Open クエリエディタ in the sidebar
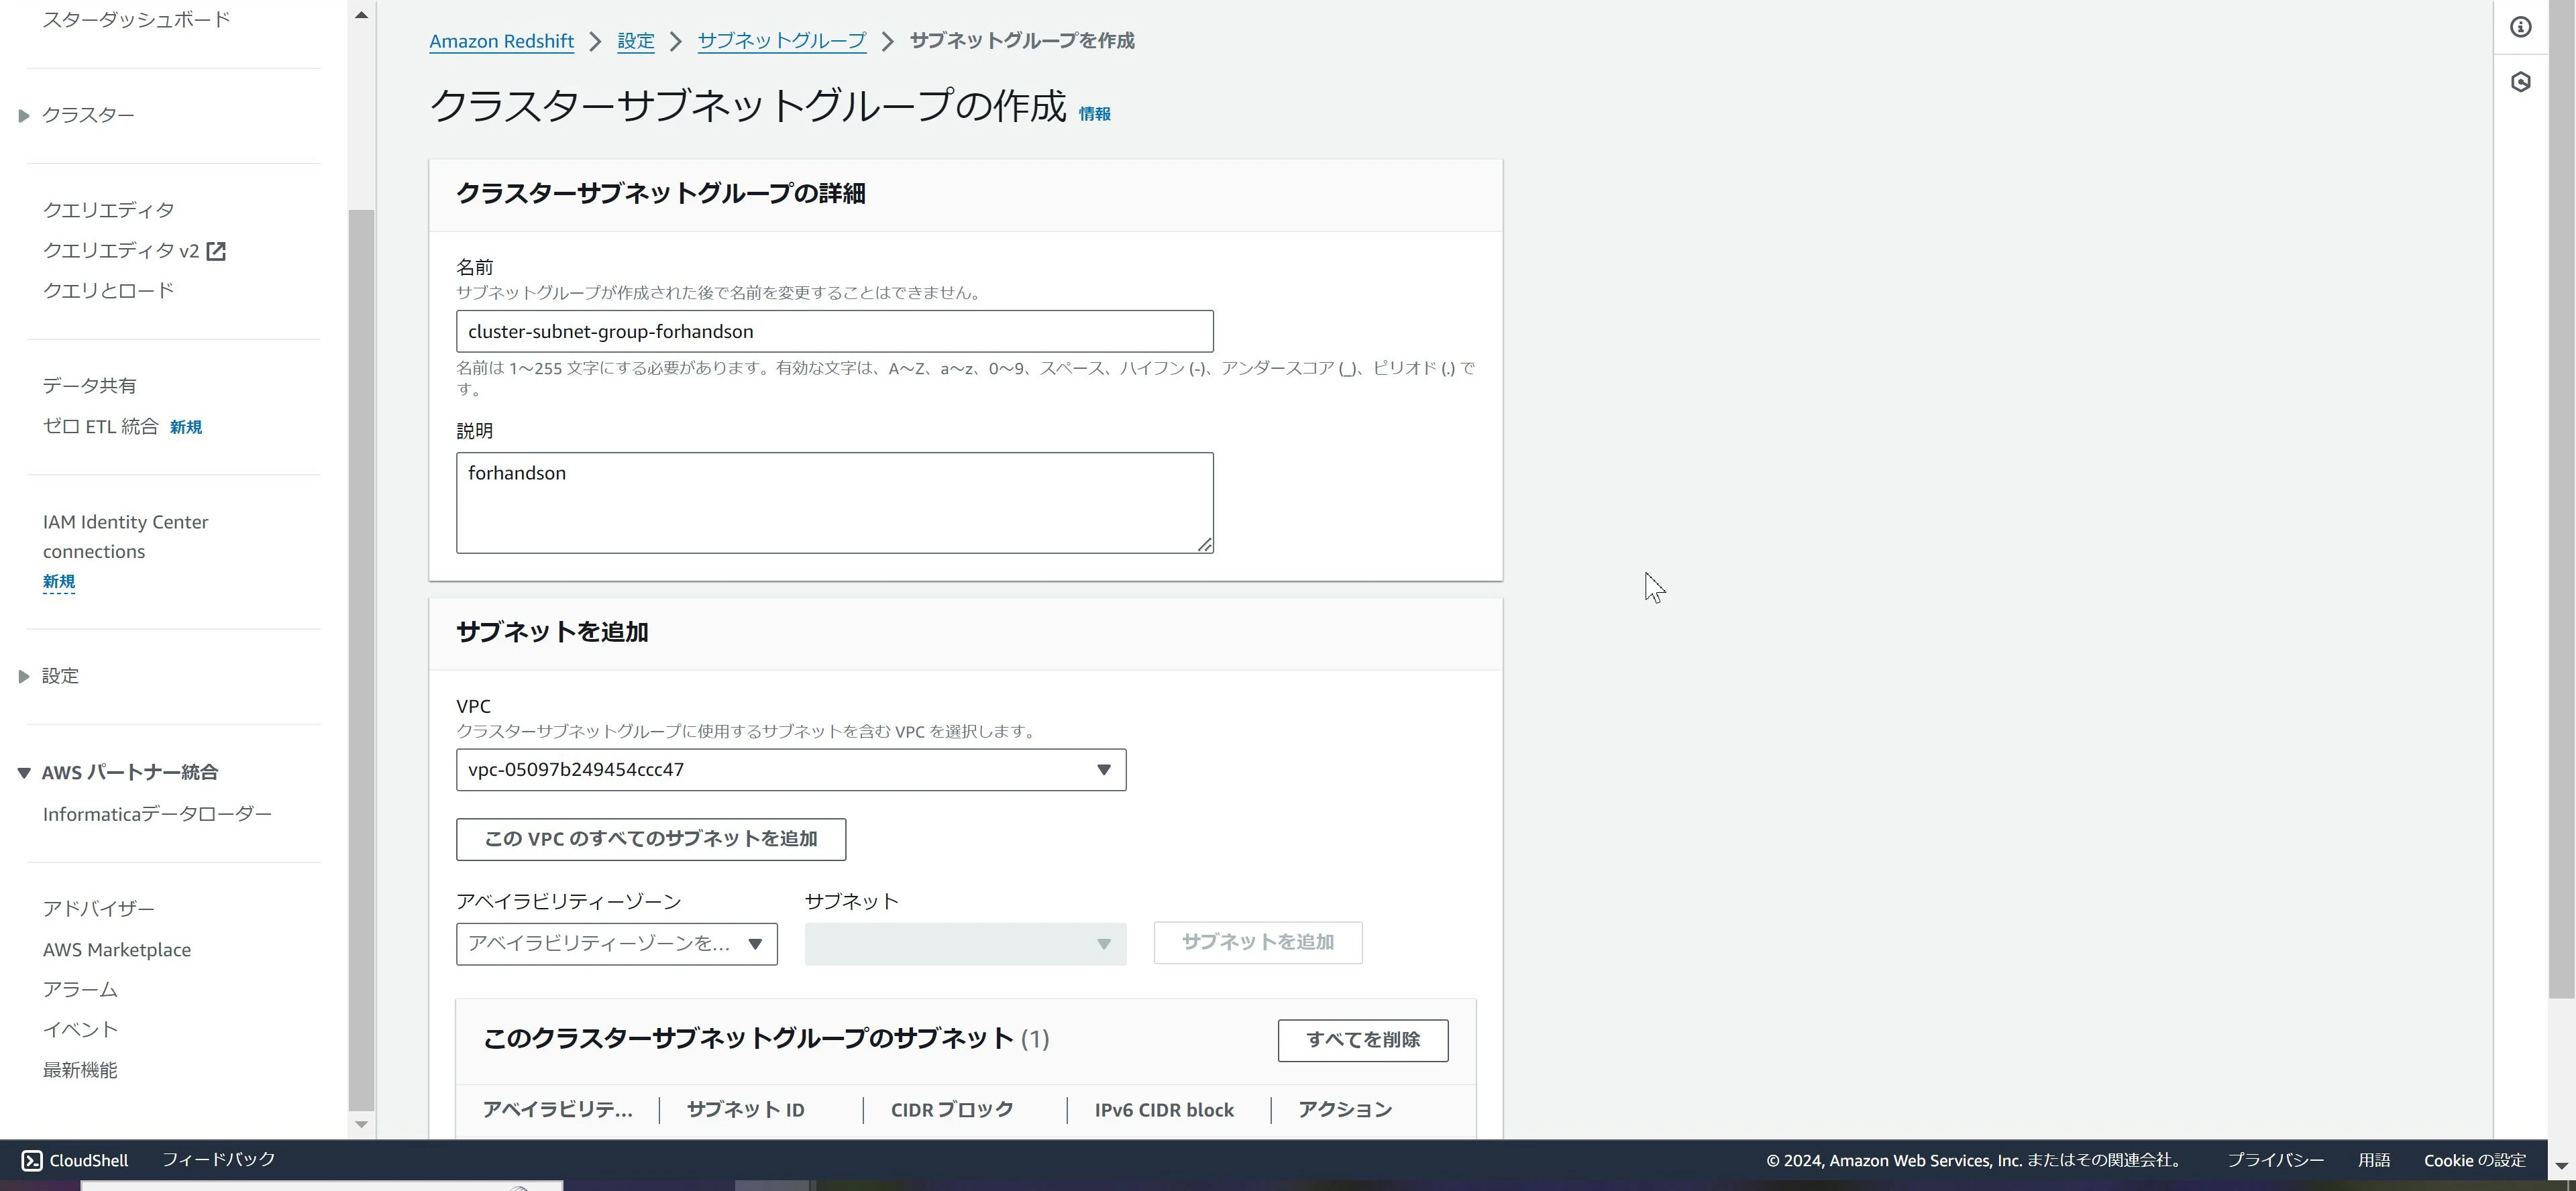Image resolution: width=2576 pixels, height=1191 pixels. [x=108, y=210]
